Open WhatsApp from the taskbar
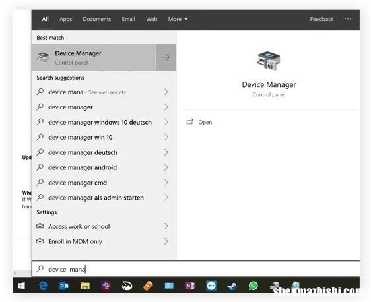 (x=253, y=286)
